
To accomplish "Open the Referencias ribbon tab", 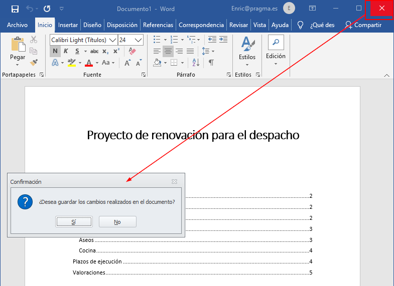I will click(158, 25).
